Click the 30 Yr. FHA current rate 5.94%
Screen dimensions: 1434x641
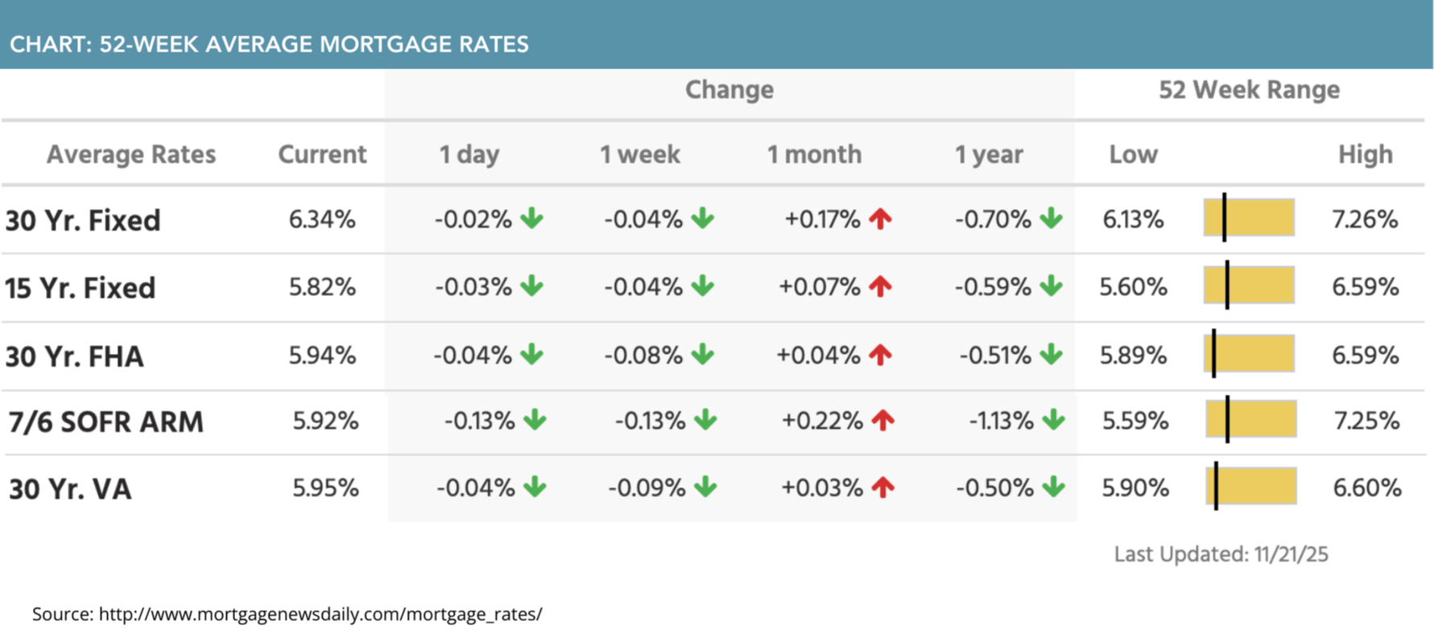pos(322,355)
